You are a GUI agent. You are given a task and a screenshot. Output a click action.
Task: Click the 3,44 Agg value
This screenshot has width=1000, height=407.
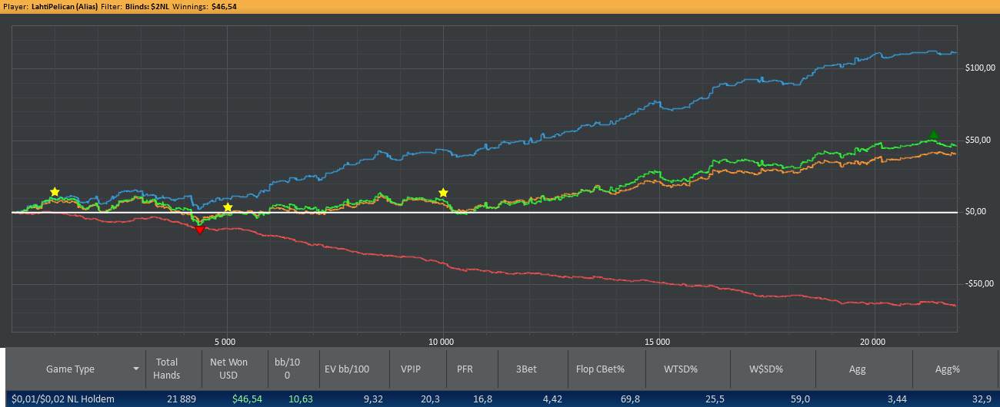pyautogui.click(x=895, y=399)
